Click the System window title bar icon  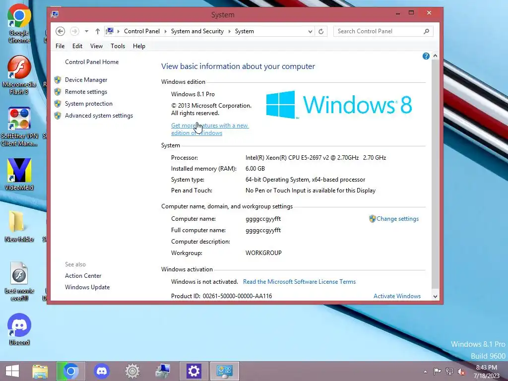[x=55, y=14]
